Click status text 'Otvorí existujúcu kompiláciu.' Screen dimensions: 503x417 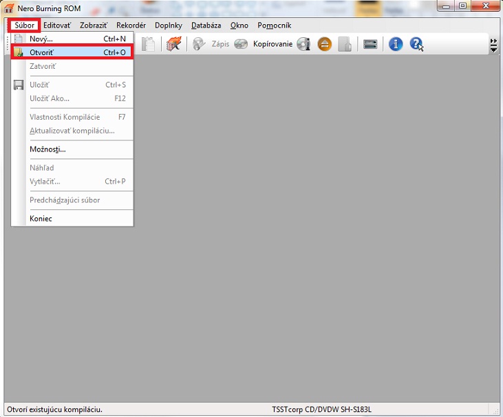(54, 409)
